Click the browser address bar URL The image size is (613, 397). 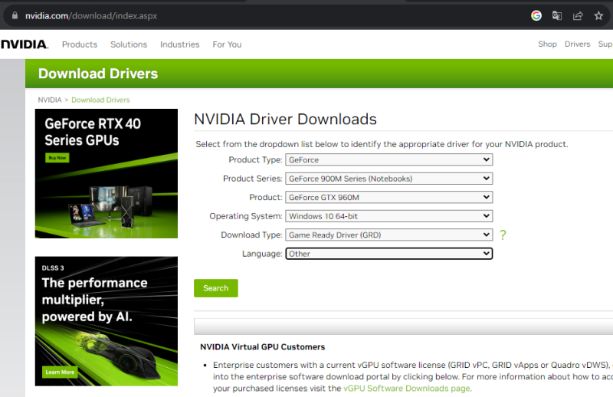point(91,15)
